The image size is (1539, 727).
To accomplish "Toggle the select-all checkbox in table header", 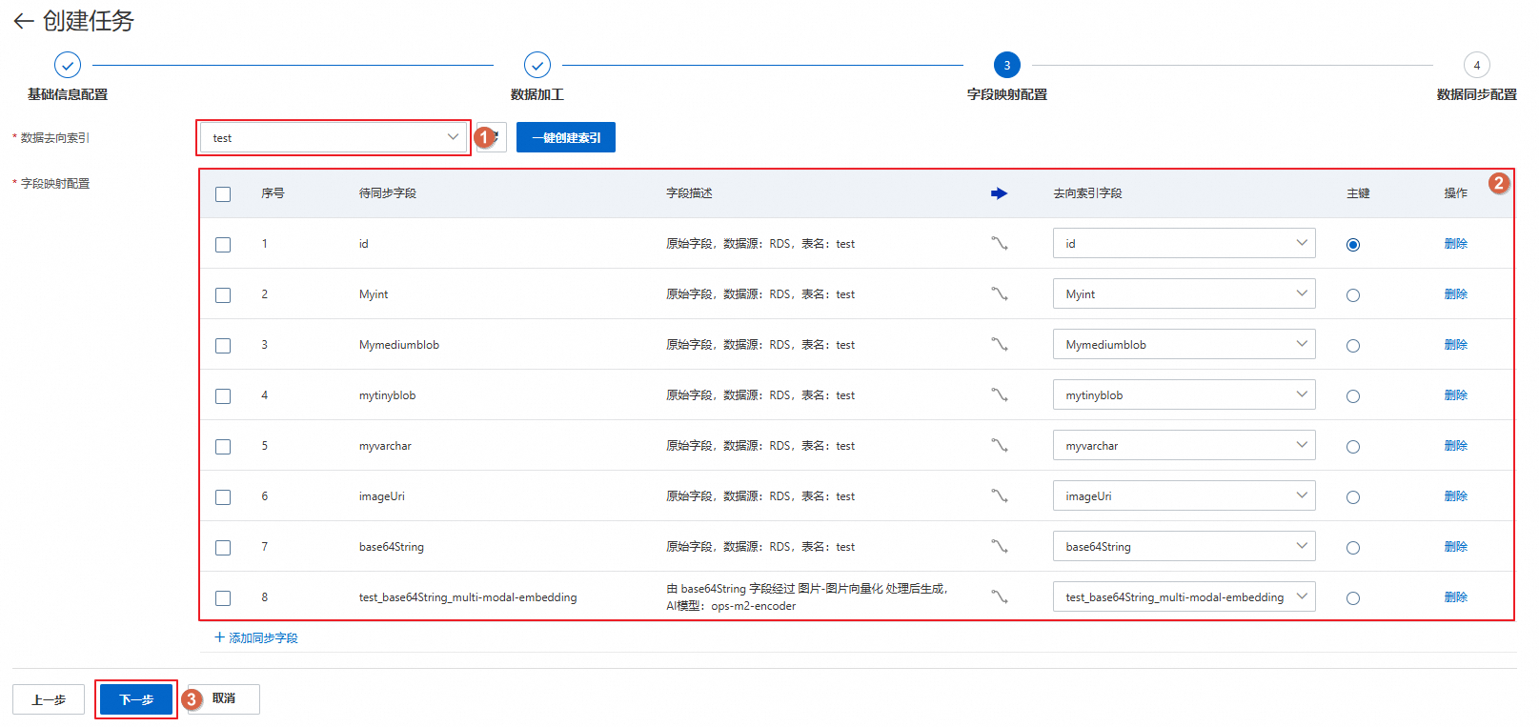I will (223, 194).
